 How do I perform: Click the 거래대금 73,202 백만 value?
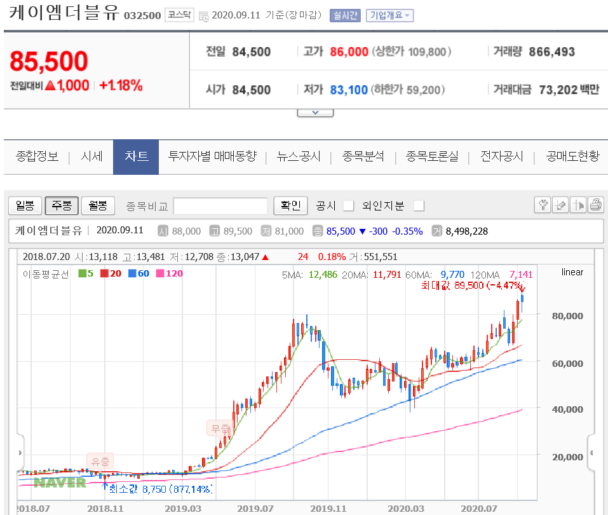(x=569, y=90)
